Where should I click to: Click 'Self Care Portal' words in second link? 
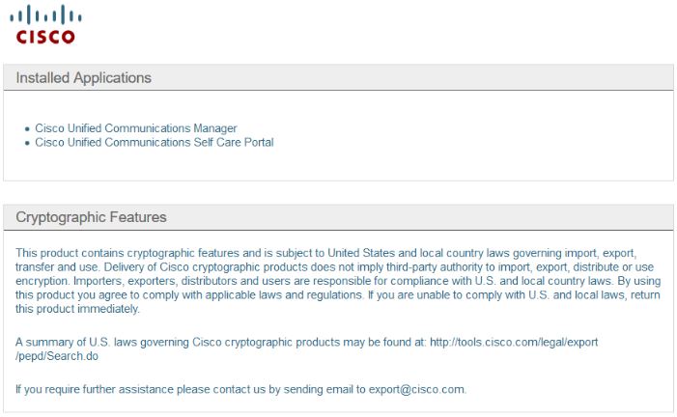click(x=234, y=142)
